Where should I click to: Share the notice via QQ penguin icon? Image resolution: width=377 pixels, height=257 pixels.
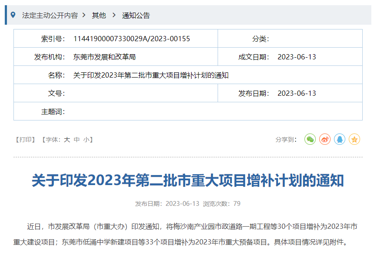pos(340,139)
